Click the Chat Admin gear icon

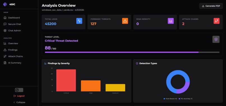(x=5, y=31)
